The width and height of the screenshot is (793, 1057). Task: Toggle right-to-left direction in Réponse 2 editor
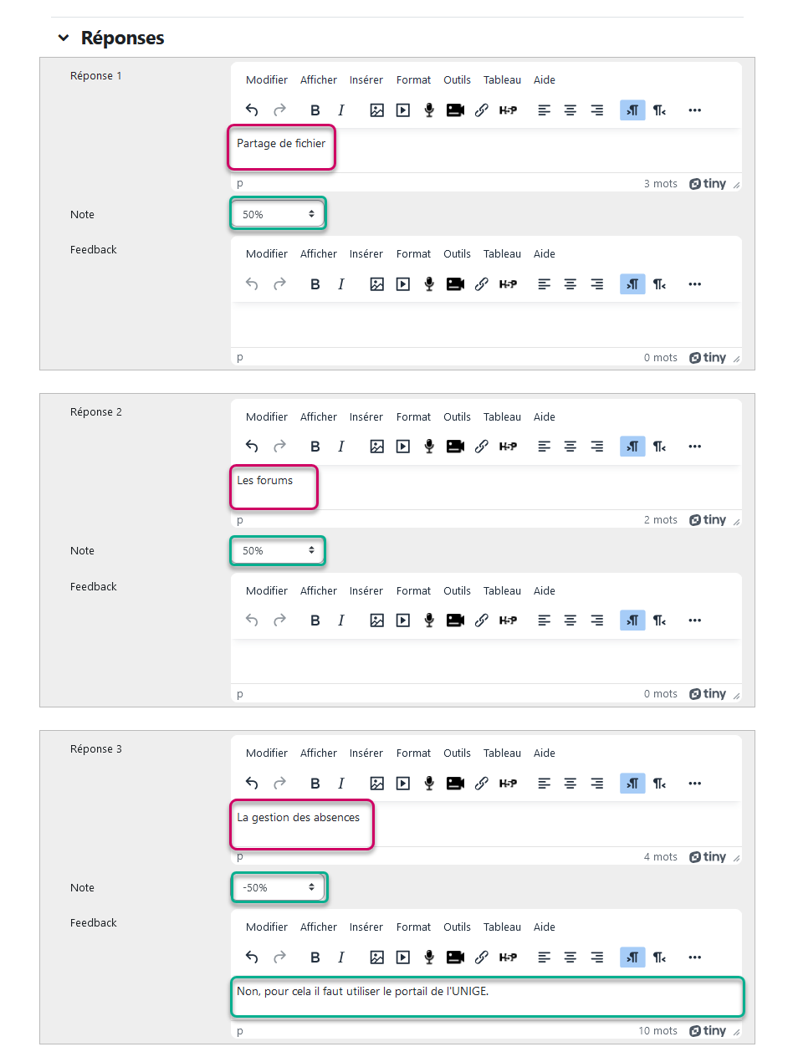click(x=659, y=447)
